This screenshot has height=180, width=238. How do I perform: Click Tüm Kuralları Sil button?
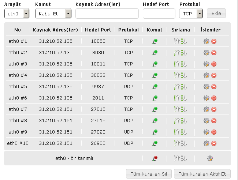(x=149, y=174)
